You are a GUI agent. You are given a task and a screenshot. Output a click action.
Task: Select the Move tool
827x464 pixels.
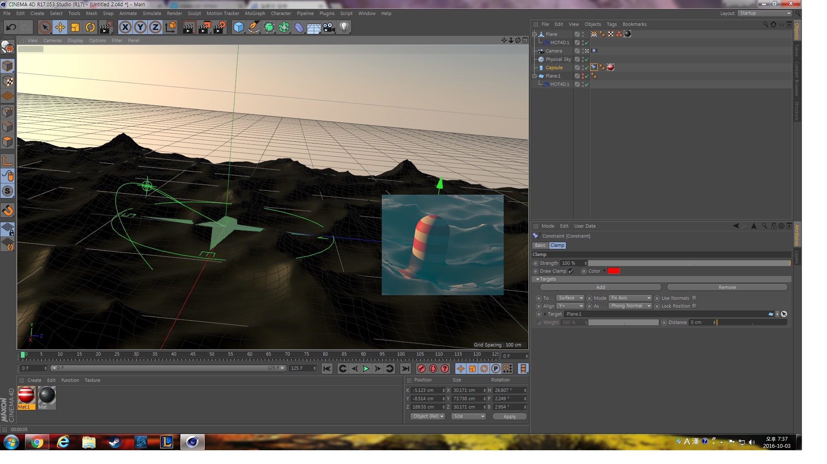(x=60, y=28)
